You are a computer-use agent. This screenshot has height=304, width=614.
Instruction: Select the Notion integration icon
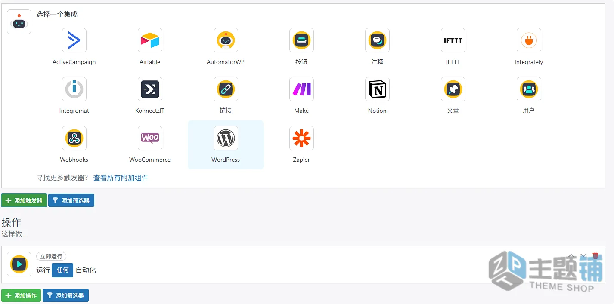coord(377,89)
